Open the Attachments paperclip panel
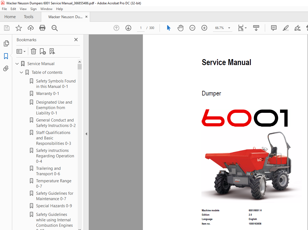 point(6,69)
